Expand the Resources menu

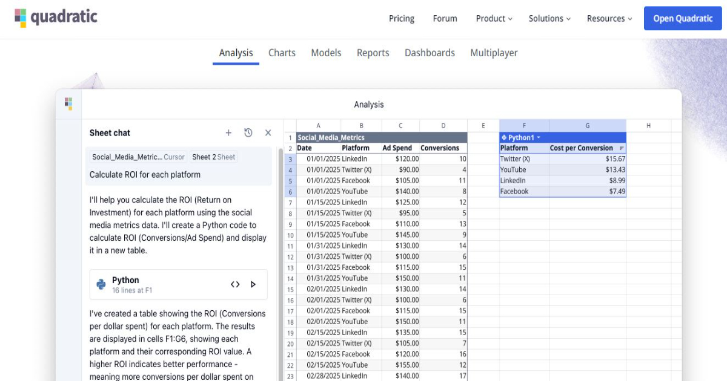coord(609,19)
